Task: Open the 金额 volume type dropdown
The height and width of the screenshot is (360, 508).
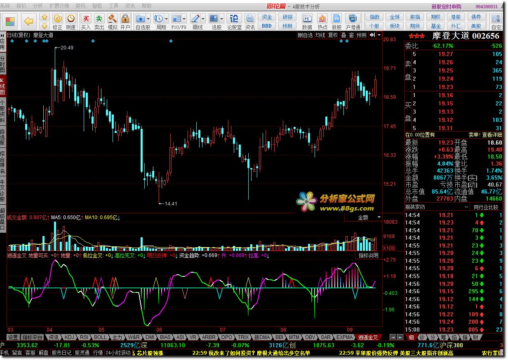Action: click(363, 217)
